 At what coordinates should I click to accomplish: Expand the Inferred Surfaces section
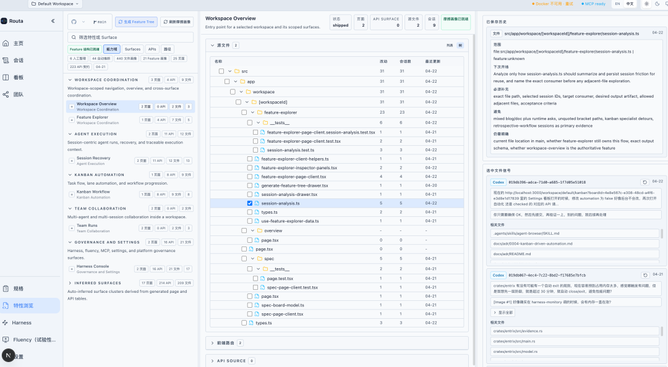(70, 283)
